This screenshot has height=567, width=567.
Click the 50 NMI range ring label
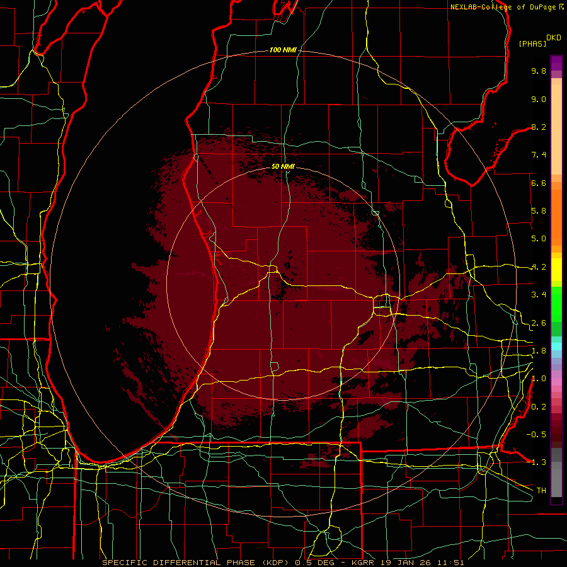[283, 166]
